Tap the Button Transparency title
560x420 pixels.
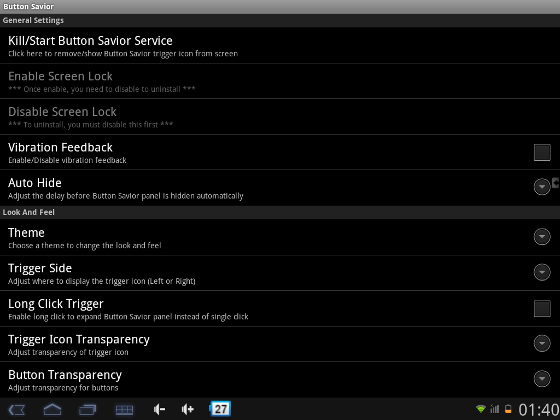pyautogui.click(x=65, y=375)
